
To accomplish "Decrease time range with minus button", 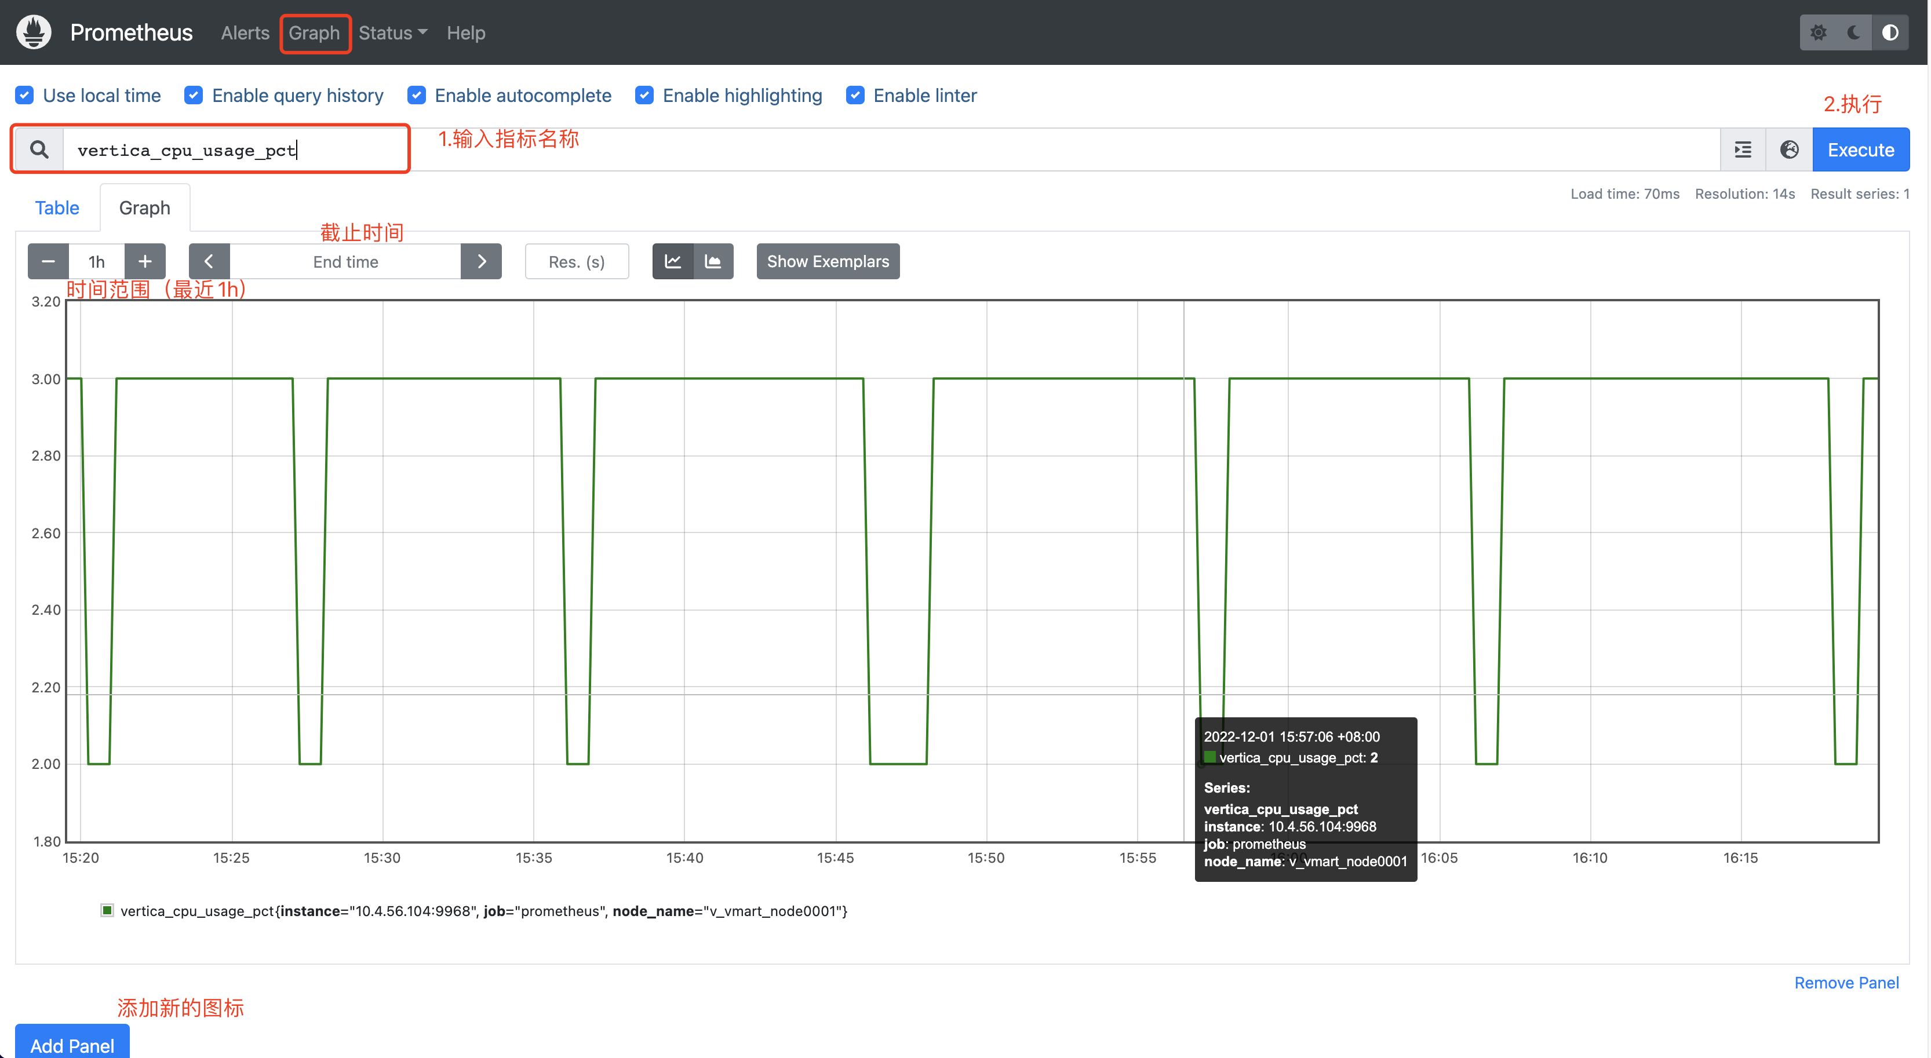I will pyautogui.click(x=48, y=261).
